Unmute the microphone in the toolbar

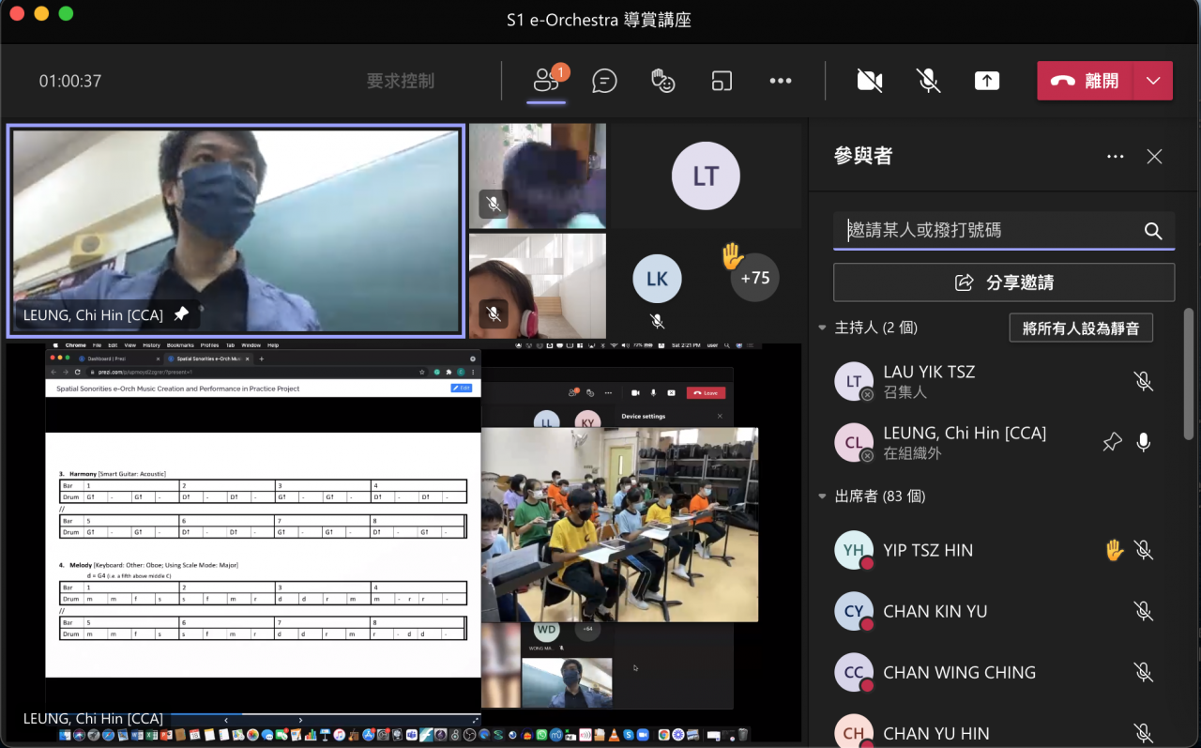[928, 81]
